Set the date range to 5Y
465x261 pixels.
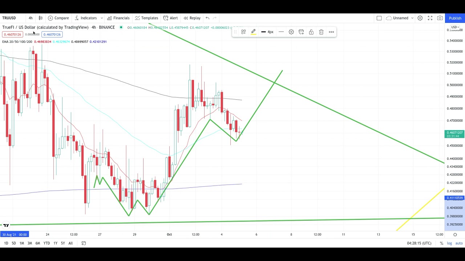pos(63,243)
